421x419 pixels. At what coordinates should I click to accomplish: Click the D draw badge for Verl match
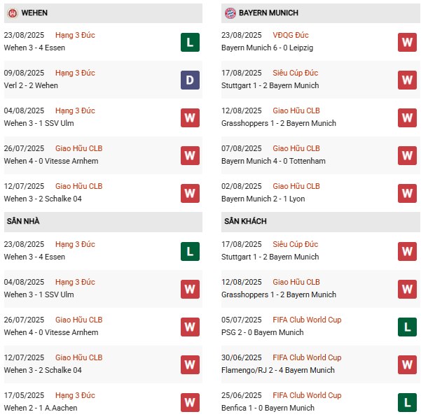pyautogui.click(x=190, y=80)
